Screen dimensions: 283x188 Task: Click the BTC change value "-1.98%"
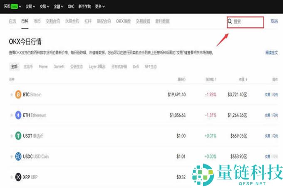tap(211, 95)
